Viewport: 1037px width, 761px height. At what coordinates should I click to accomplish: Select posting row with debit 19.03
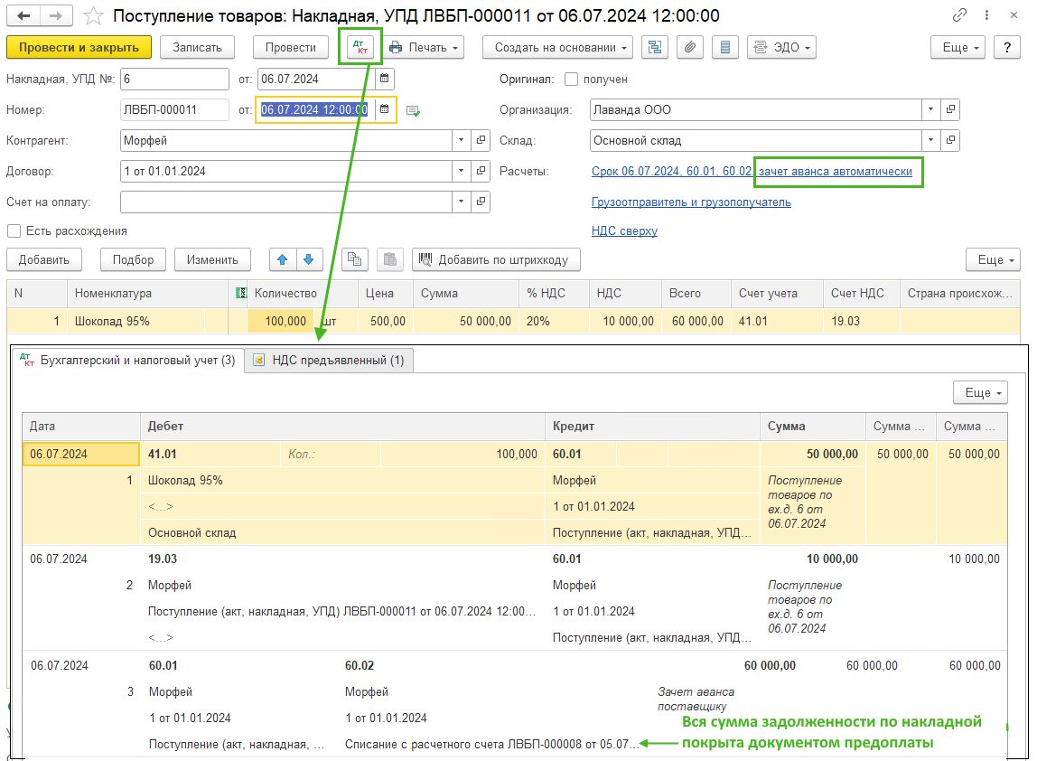point(515,598)
